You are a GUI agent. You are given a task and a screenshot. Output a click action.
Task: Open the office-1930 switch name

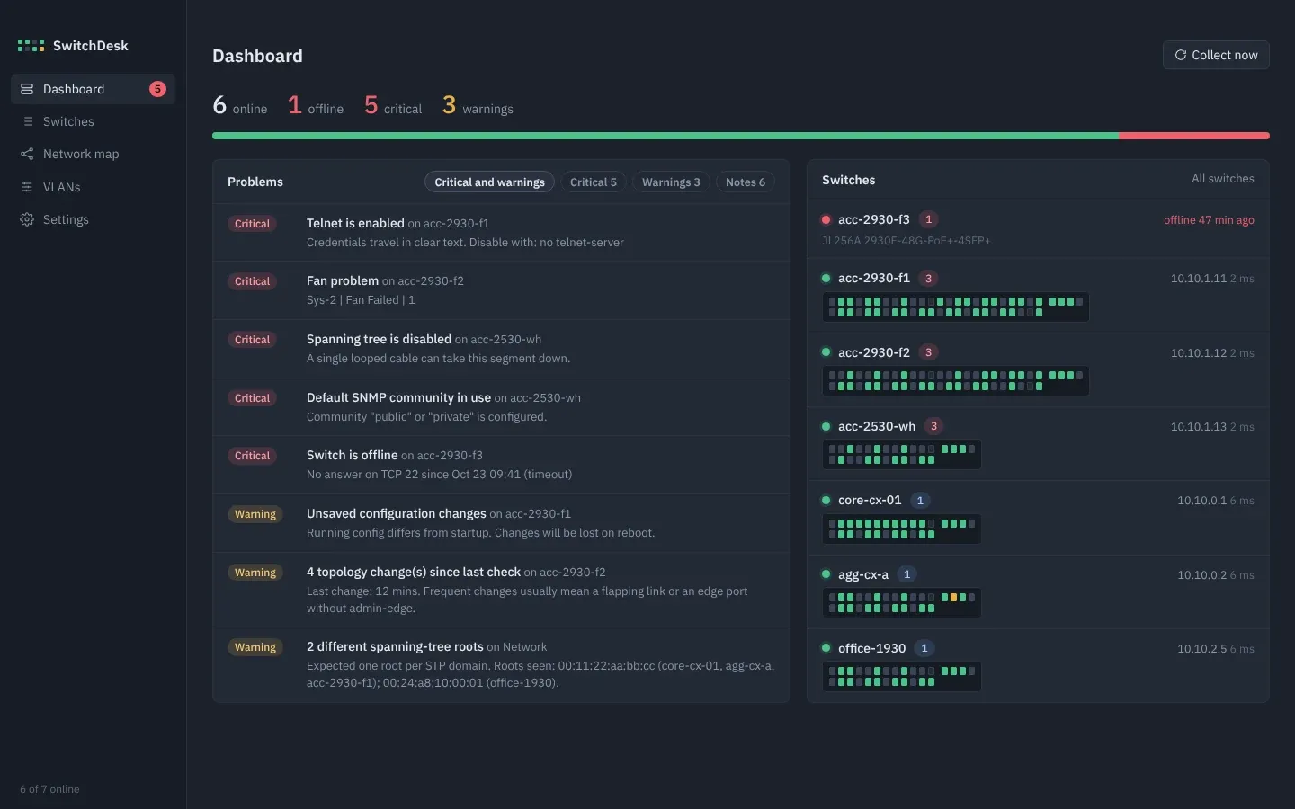(x=871, y=648)
